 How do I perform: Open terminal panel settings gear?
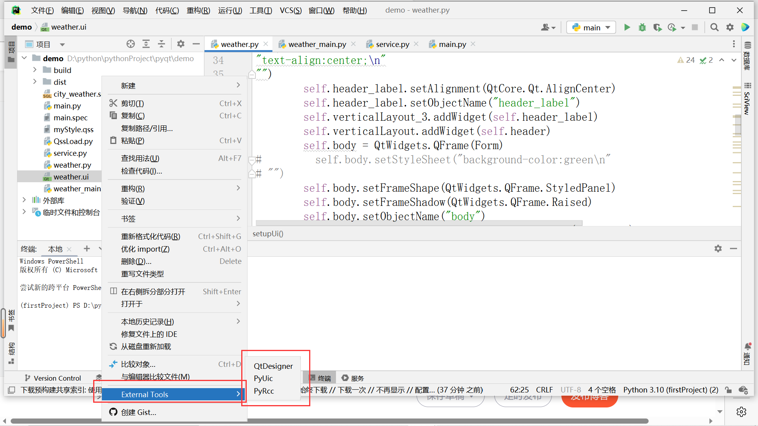718,248
